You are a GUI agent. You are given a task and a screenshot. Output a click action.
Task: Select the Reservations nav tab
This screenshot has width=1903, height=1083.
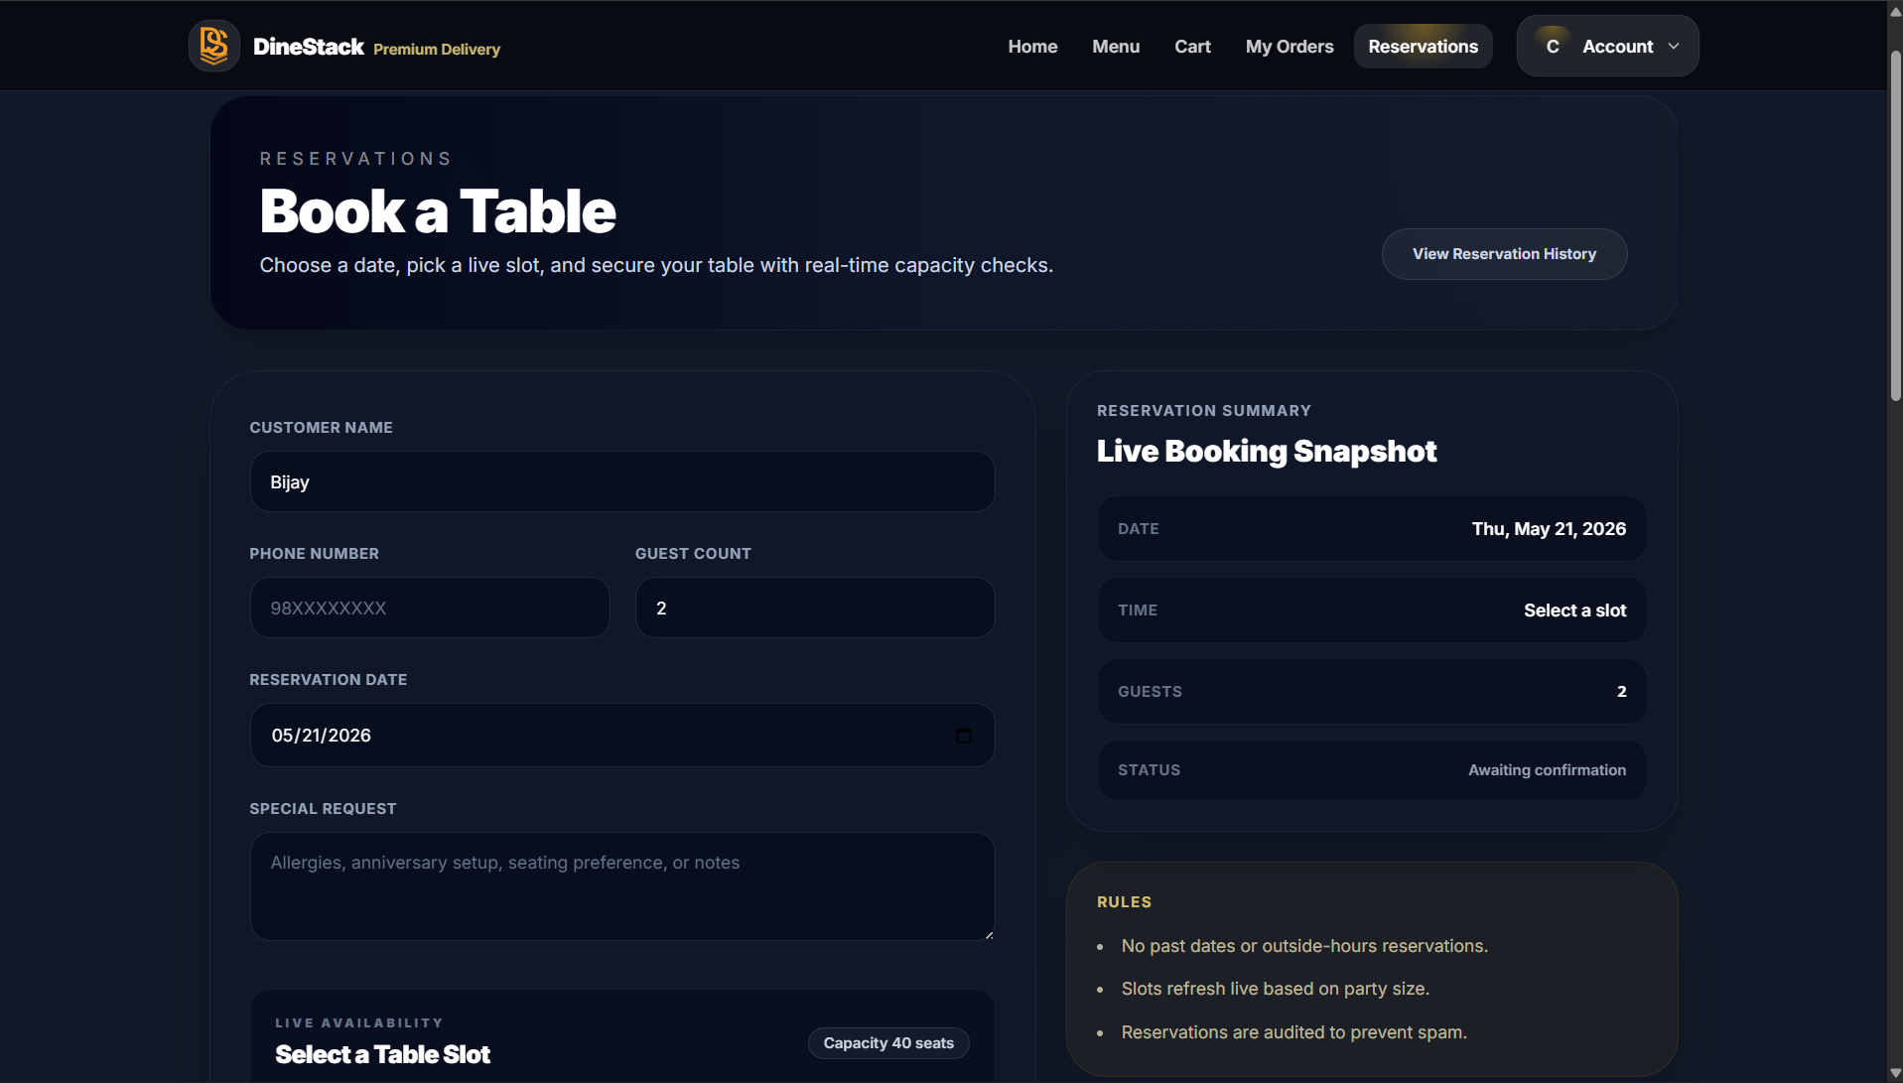(x=1423, y=47)
